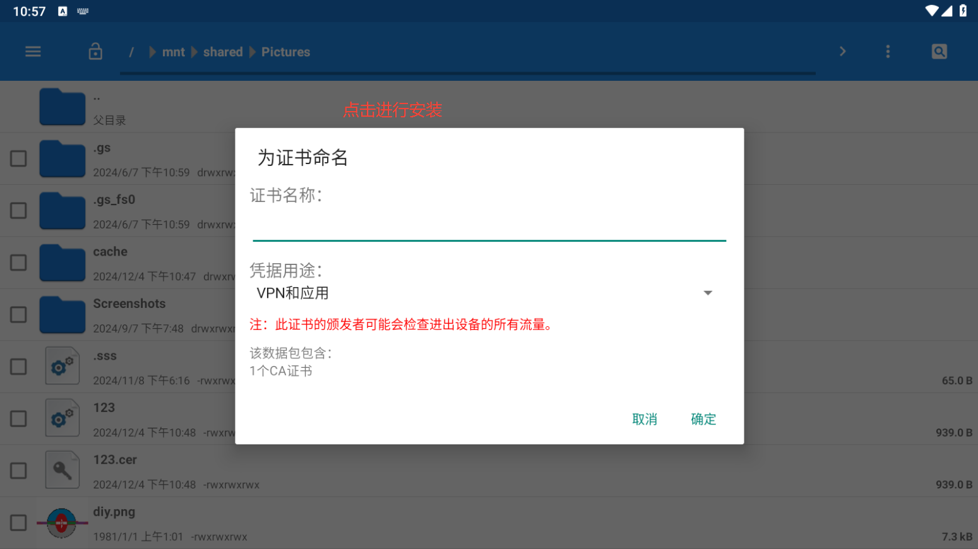
Task: Select the .sss file checkbox
Action: click(18, 367)
